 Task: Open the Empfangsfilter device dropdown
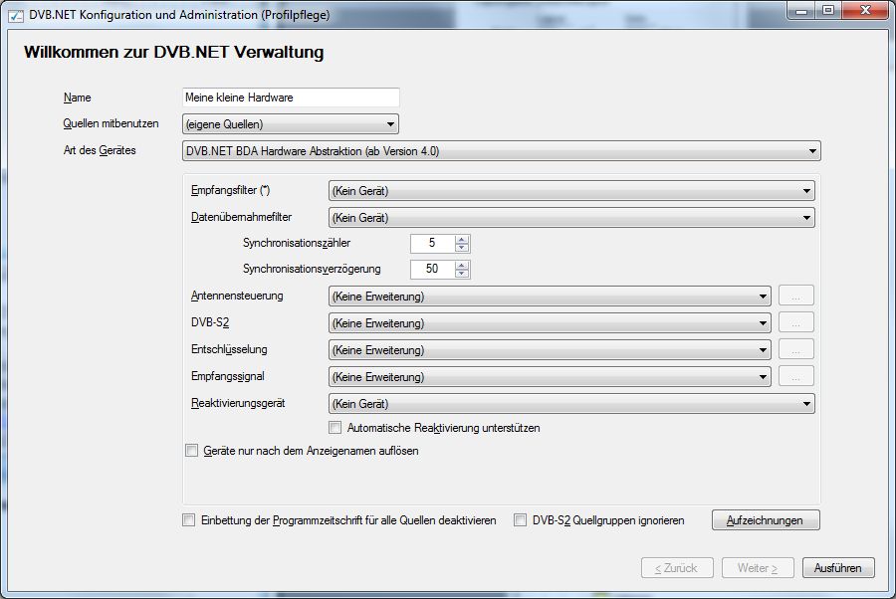pos(571,191)
